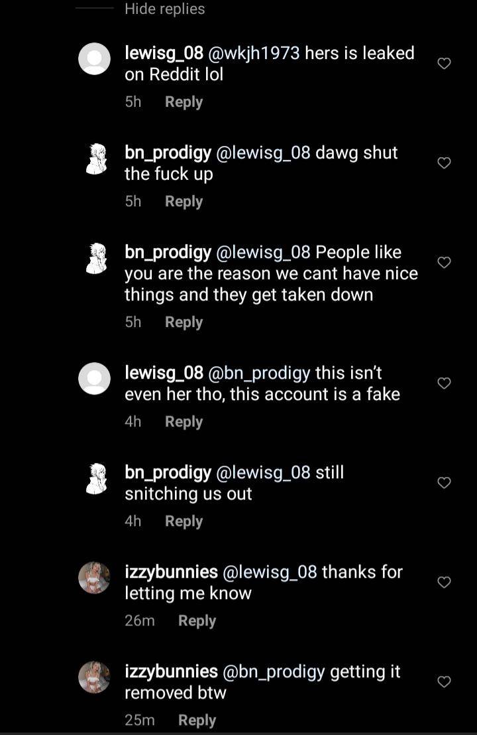
Task: Like the "dawg shut" comment by bn_prodigy
Action: 445,163
